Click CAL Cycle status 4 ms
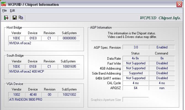The width and height of the screenshot is (185, 110). pos(136,83)
